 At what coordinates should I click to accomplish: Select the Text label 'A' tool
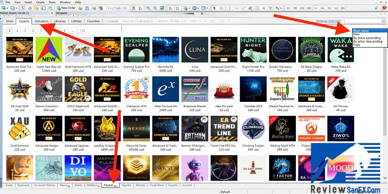264,8
